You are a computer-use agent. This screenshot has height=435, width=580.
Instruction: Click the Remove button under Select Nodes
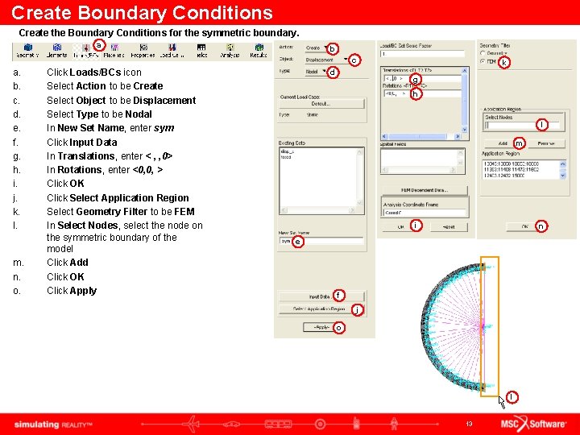pyautogui.click(x=546, y=143)
